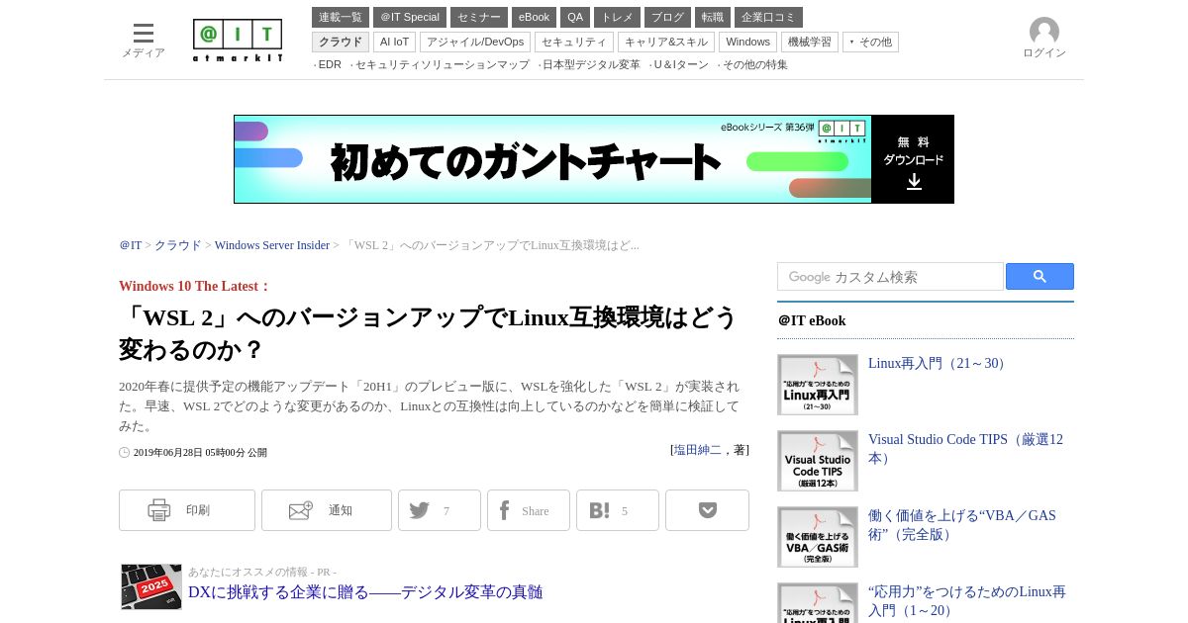The image size is (1188, 623).
Task: Select the アジャイル/DevOps category tab
Action: pos(475,42)
